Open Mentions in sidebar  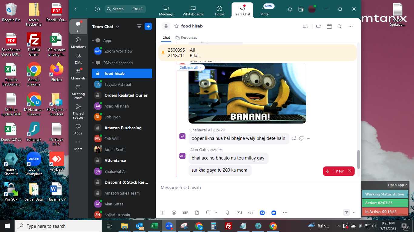(78, 43)
